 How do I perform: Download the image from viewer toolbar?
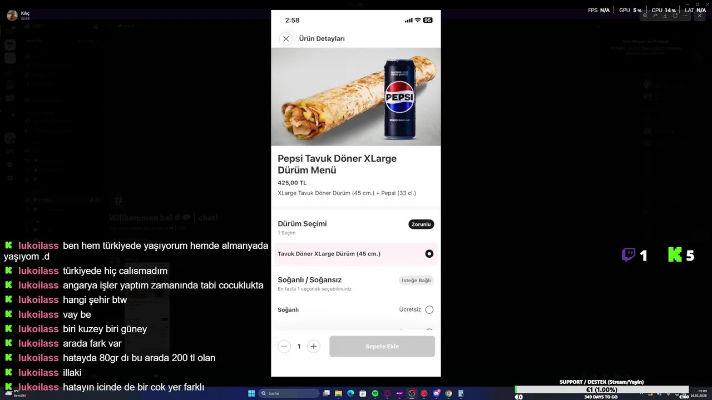[x=665, y=16]
